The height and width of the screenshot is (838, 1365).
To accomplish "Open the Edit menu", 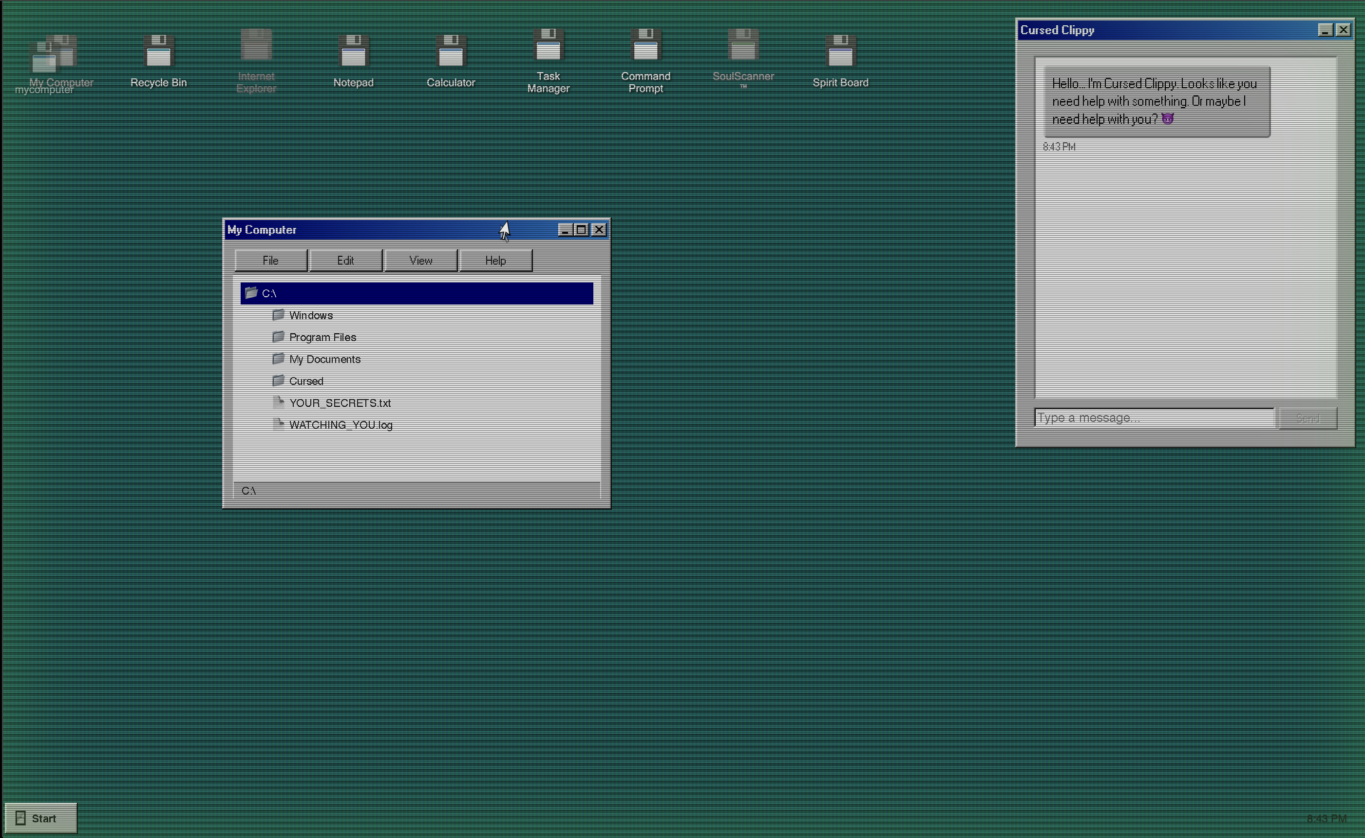I will (345, 261).
